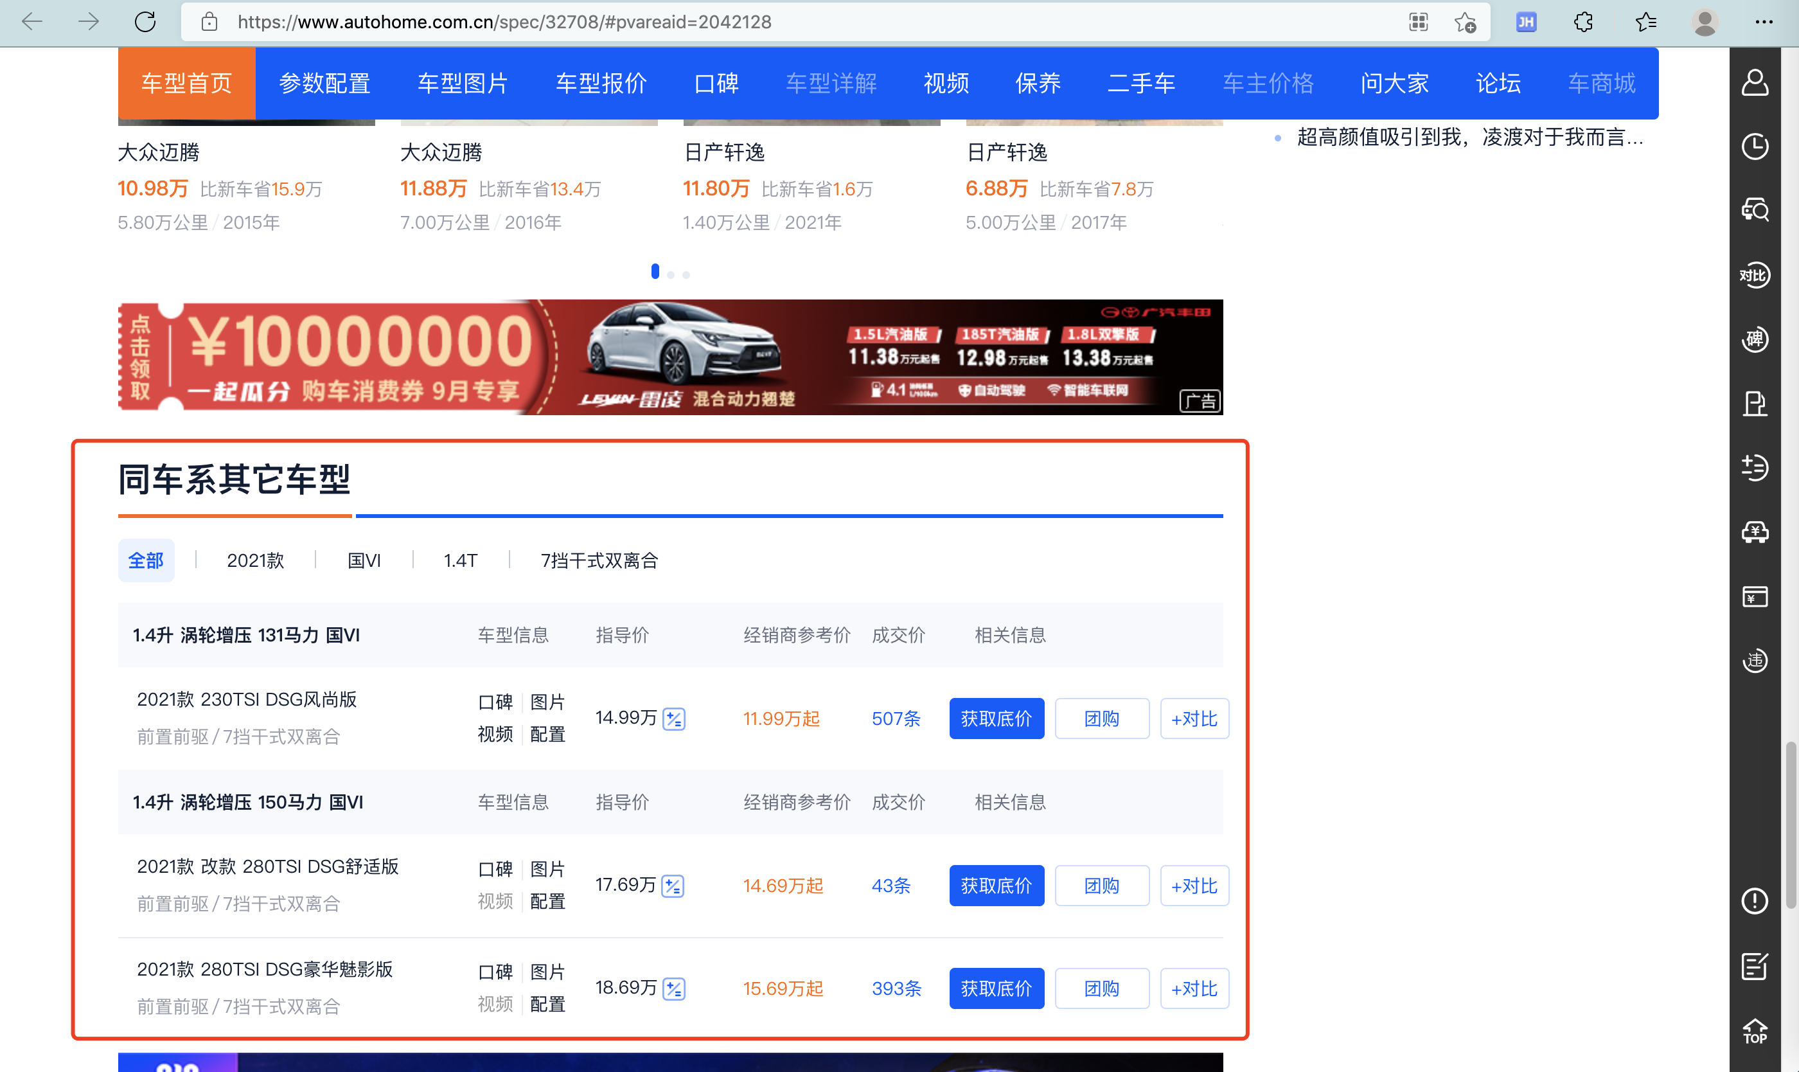
Task: Click the add-to-list icon in sidebar
Action: coord(1755,467)
